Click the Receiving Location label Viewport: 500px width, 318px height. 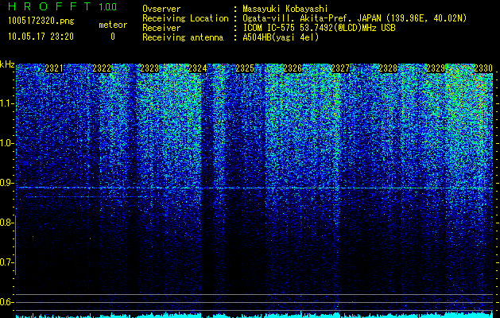(x=185, y=18)
